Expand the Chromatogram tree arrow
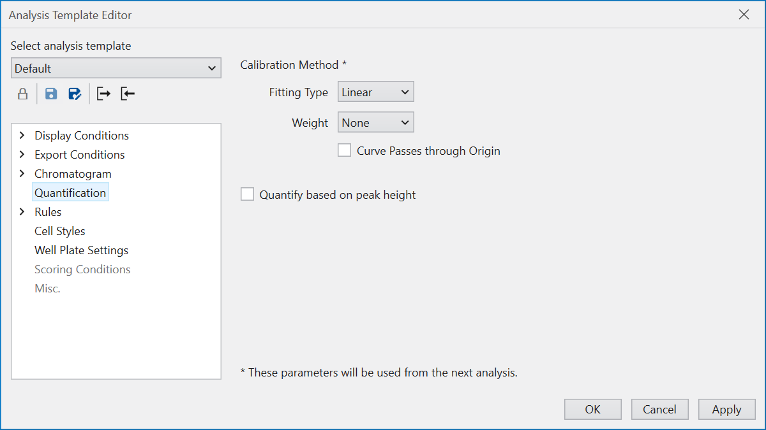766x430 pixels. tap(22, 174)
